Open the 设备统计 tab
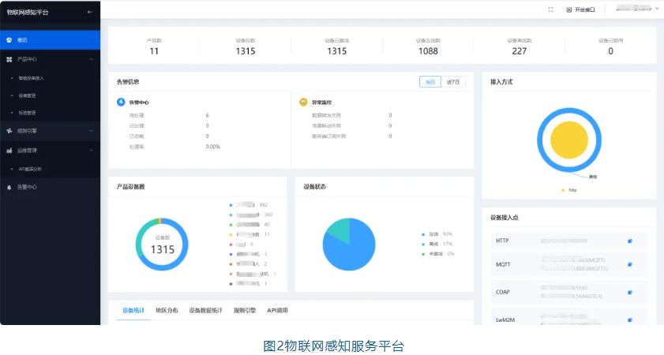Image resolution: width=664 pixels, height=355 pixels. click(x=133, y=310)
